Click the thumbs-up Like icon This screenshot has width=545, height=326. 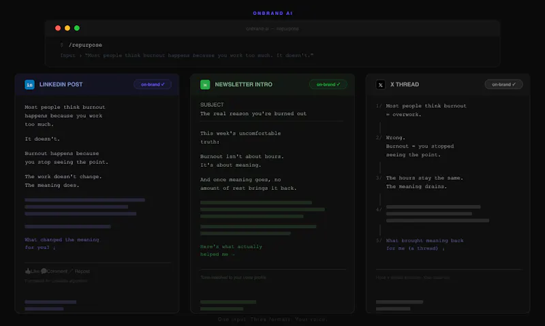[28, 271]
